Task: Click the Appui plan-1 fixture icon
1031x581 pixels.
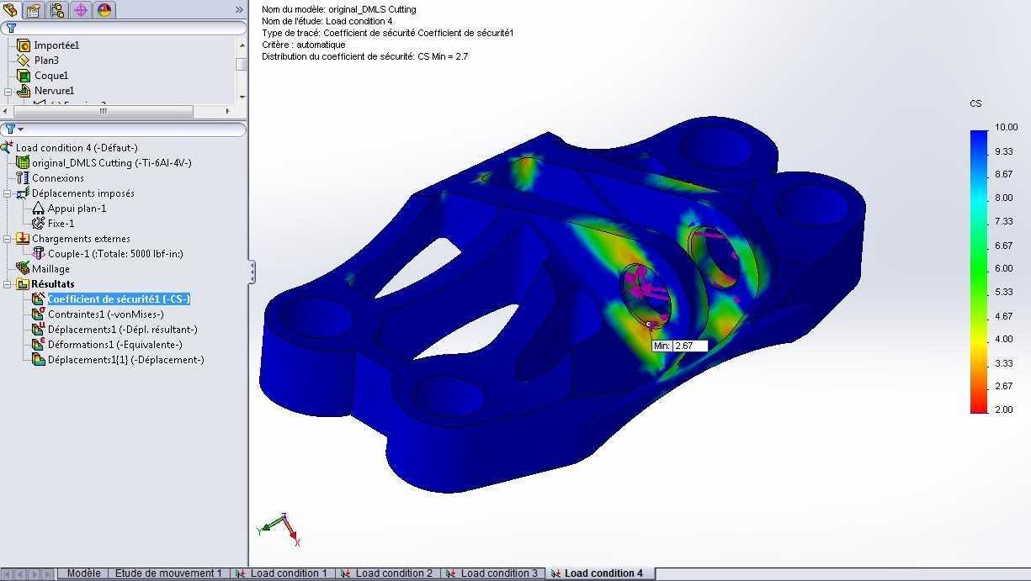Action: click(x=39, y=209)
